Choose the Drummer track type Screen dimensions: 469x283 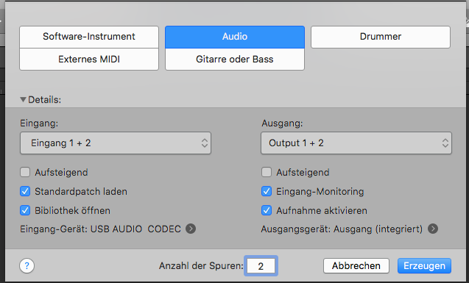click(381, 37)
